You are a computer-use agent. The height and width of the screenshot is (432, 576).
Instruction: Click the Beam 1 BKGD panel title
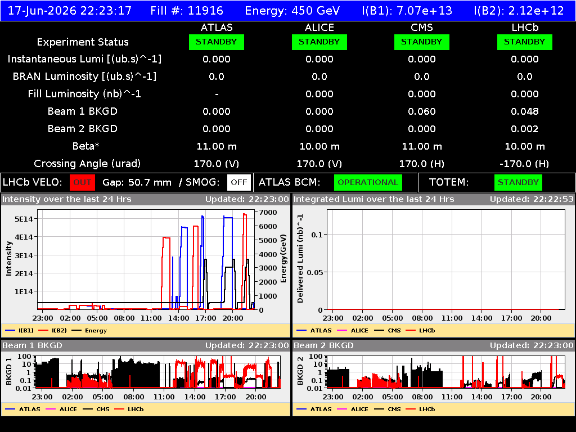coord(32,346)
